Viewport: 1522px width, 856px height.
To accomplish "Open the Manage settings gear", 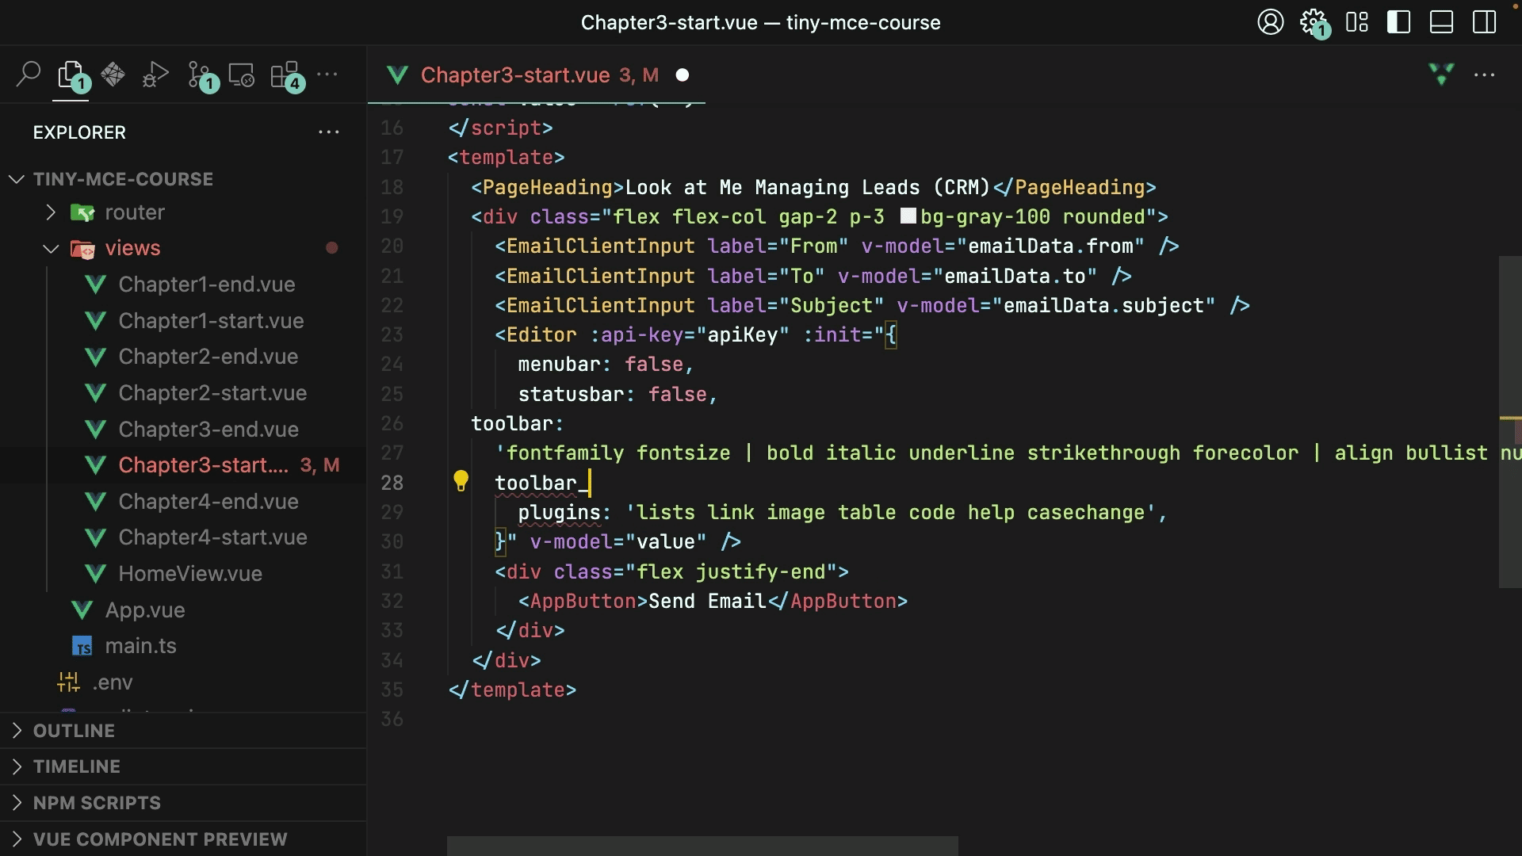I will 1314,22.
